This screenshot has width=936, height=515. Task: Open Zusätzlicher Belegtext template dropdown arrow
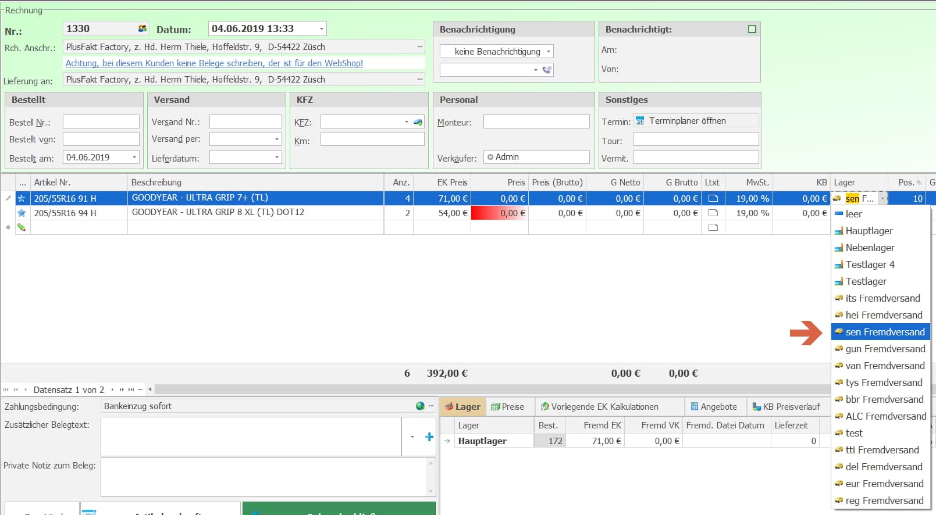coord(412,437)
